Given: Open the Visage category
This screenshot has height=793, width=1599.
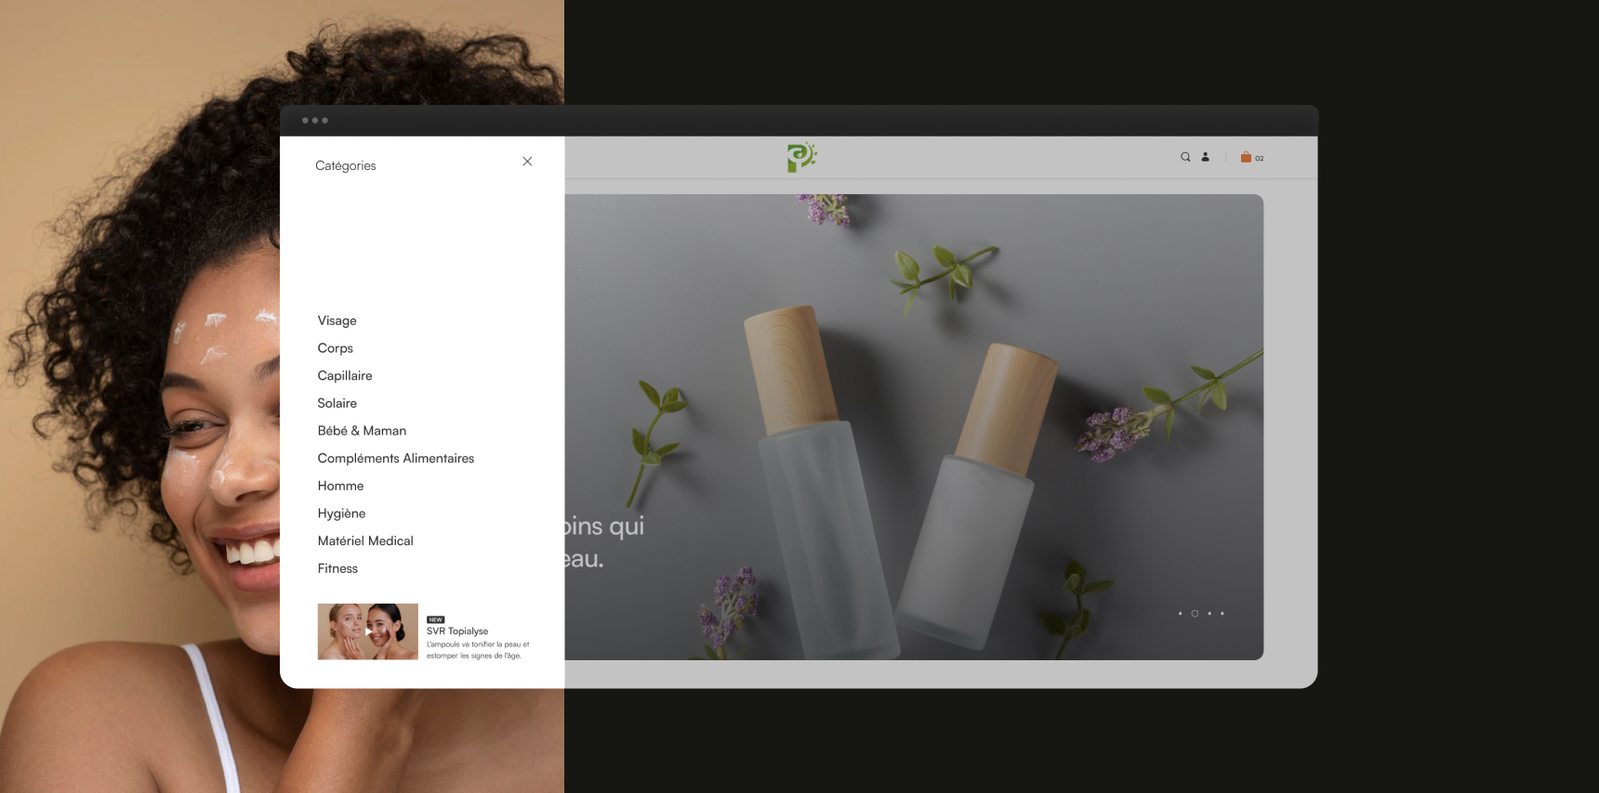Looking at the screenshot, I should click(x=337, y=320).
